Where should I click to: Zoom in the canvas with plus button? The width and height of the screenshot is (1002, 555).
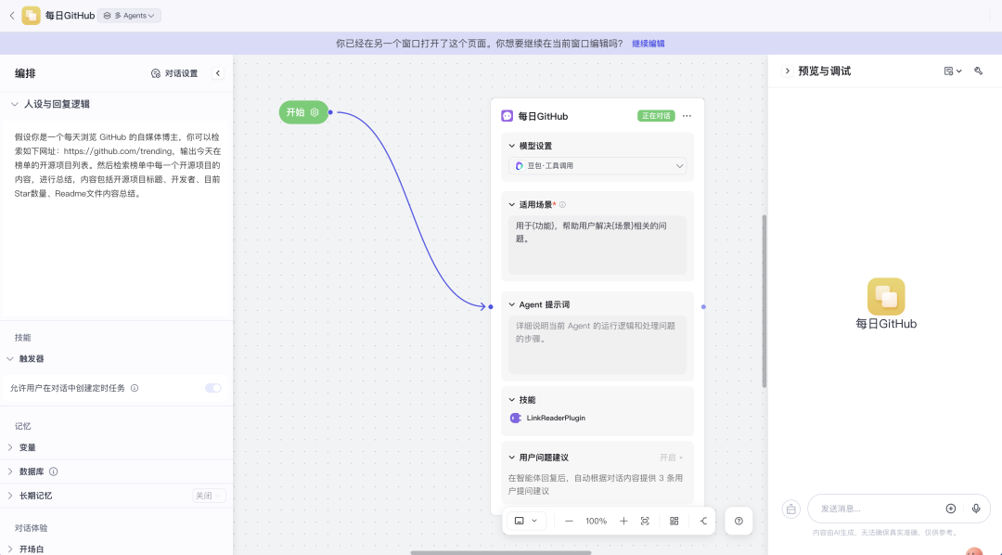[x=623, y=521]
